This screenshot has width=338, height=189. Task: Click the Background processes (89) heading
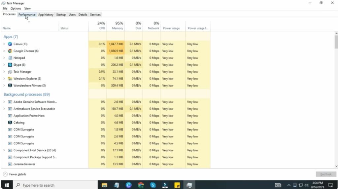(x=27, y=94)
